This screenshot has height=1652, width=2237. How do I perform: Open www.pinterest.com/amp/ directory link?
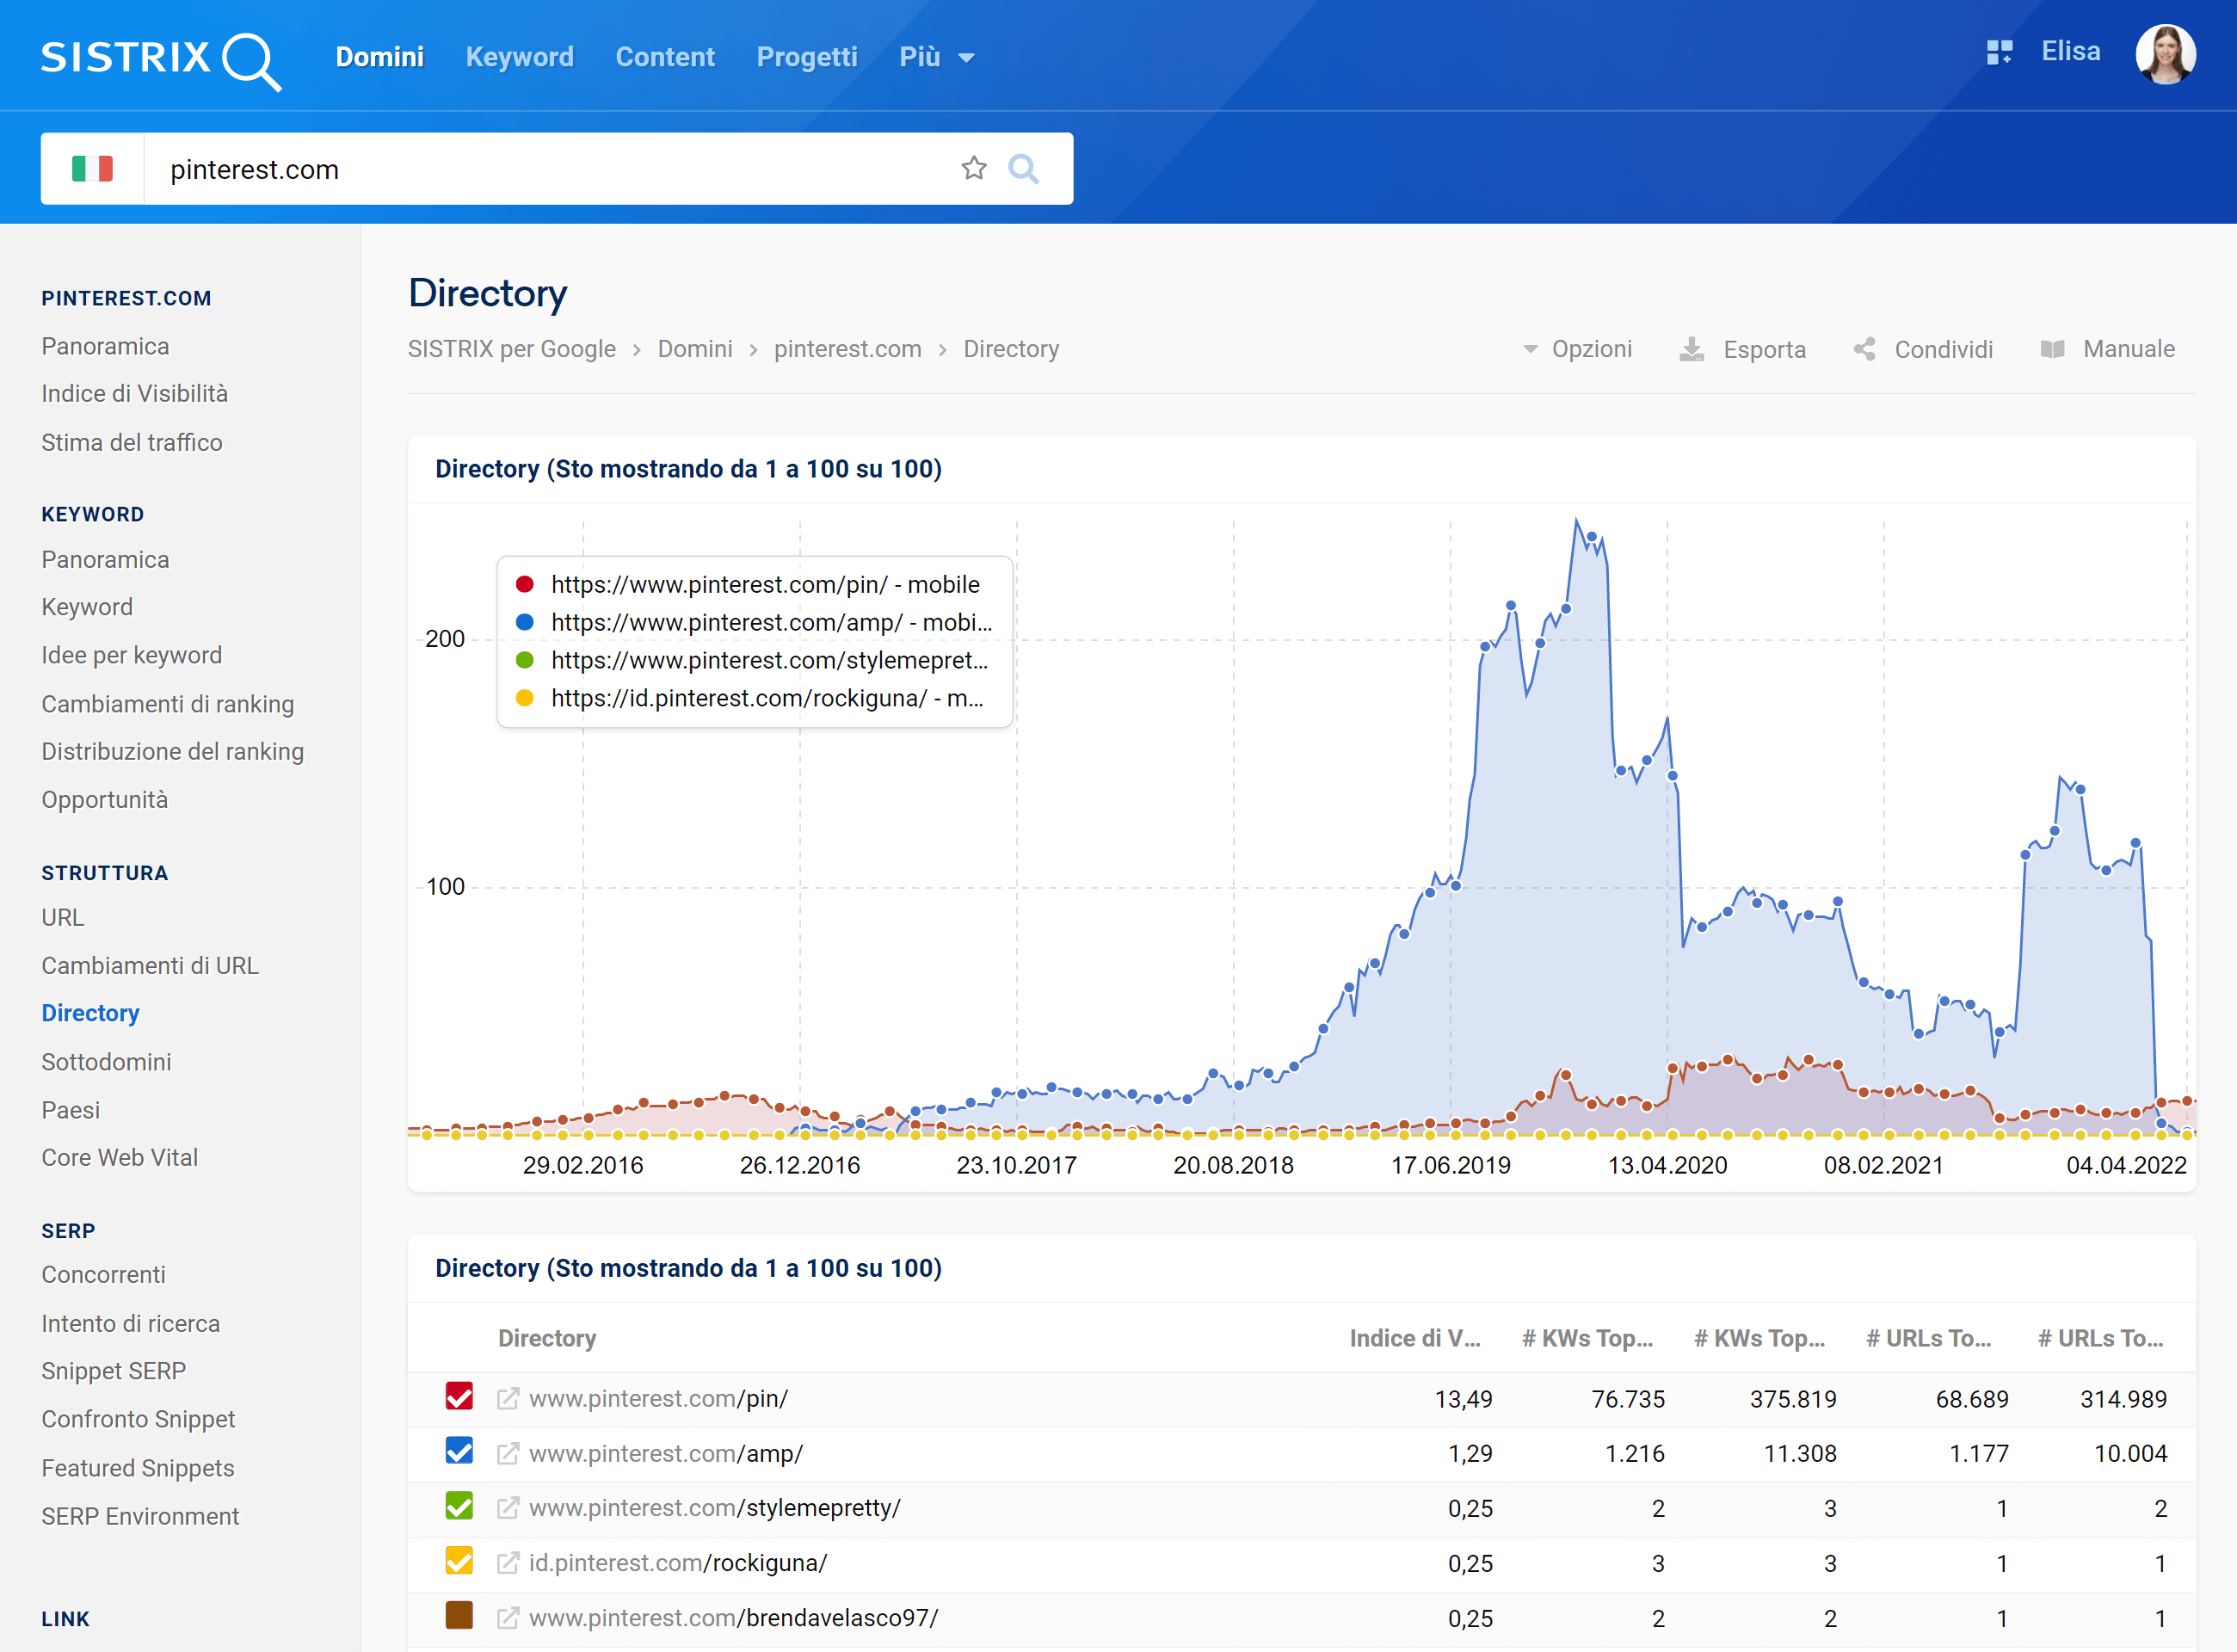click(666, 1453)
